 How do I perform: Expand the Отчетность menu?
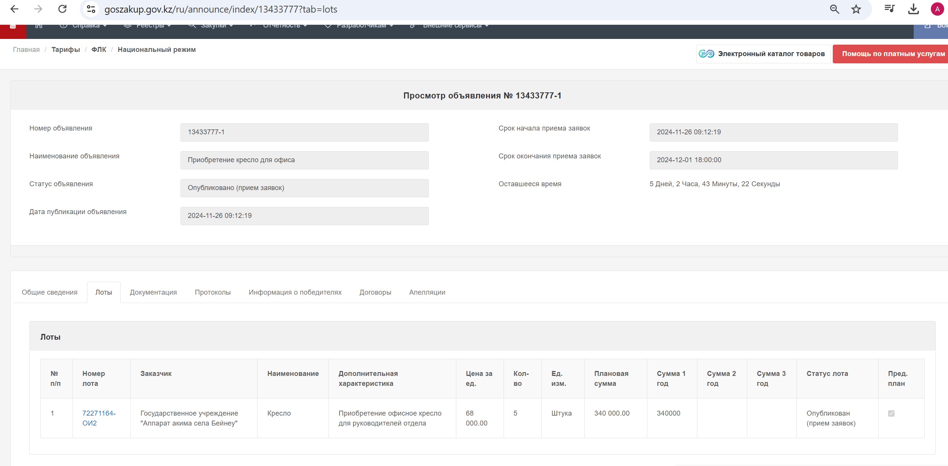(x=278, y=26)
